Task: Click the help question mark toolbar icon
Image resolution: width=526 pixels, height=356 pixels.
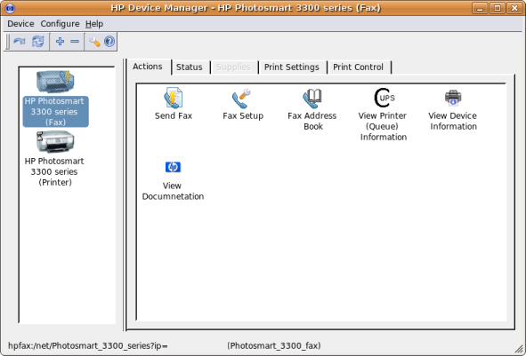Action: tap(109, 42)
